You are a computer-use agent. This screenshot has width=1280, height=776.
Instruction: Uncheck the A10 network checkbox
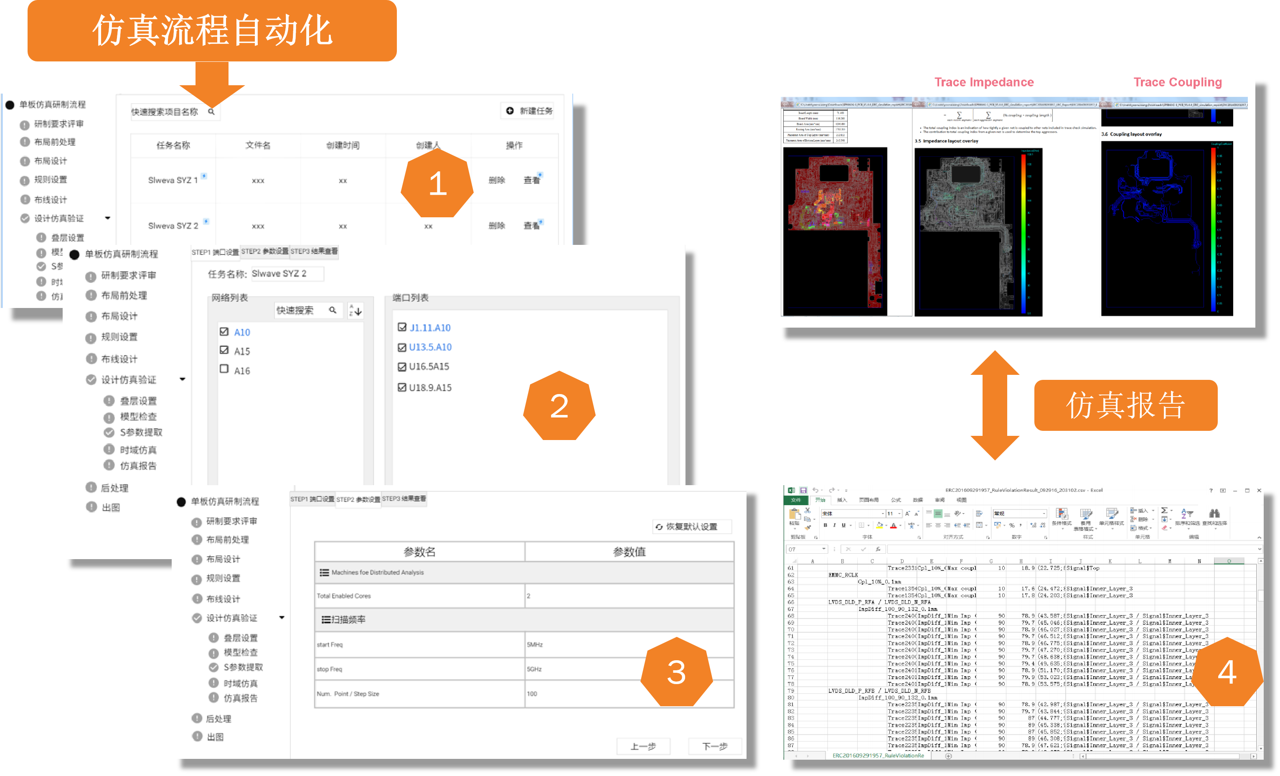point(224,332)
